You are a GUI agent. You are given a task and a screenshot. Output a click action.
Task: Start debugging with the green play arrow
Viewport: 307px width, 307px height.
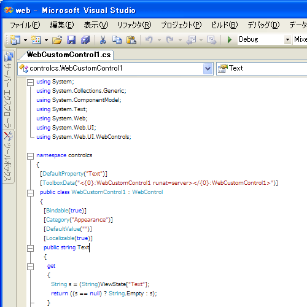(230, 39)
